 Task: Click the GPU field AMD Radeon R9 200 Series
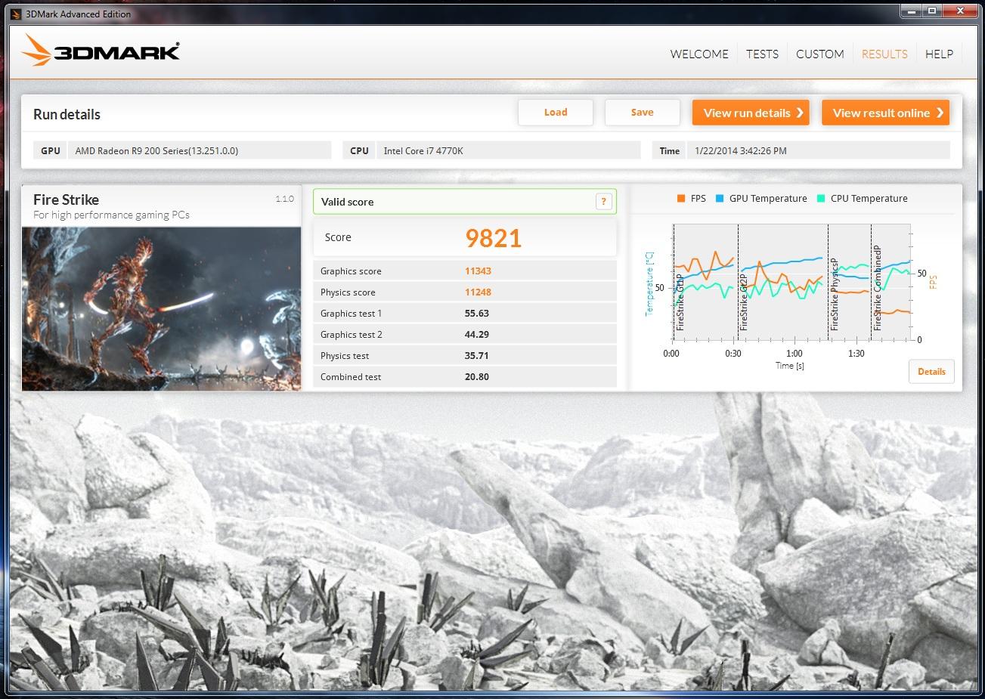point(200,150)
